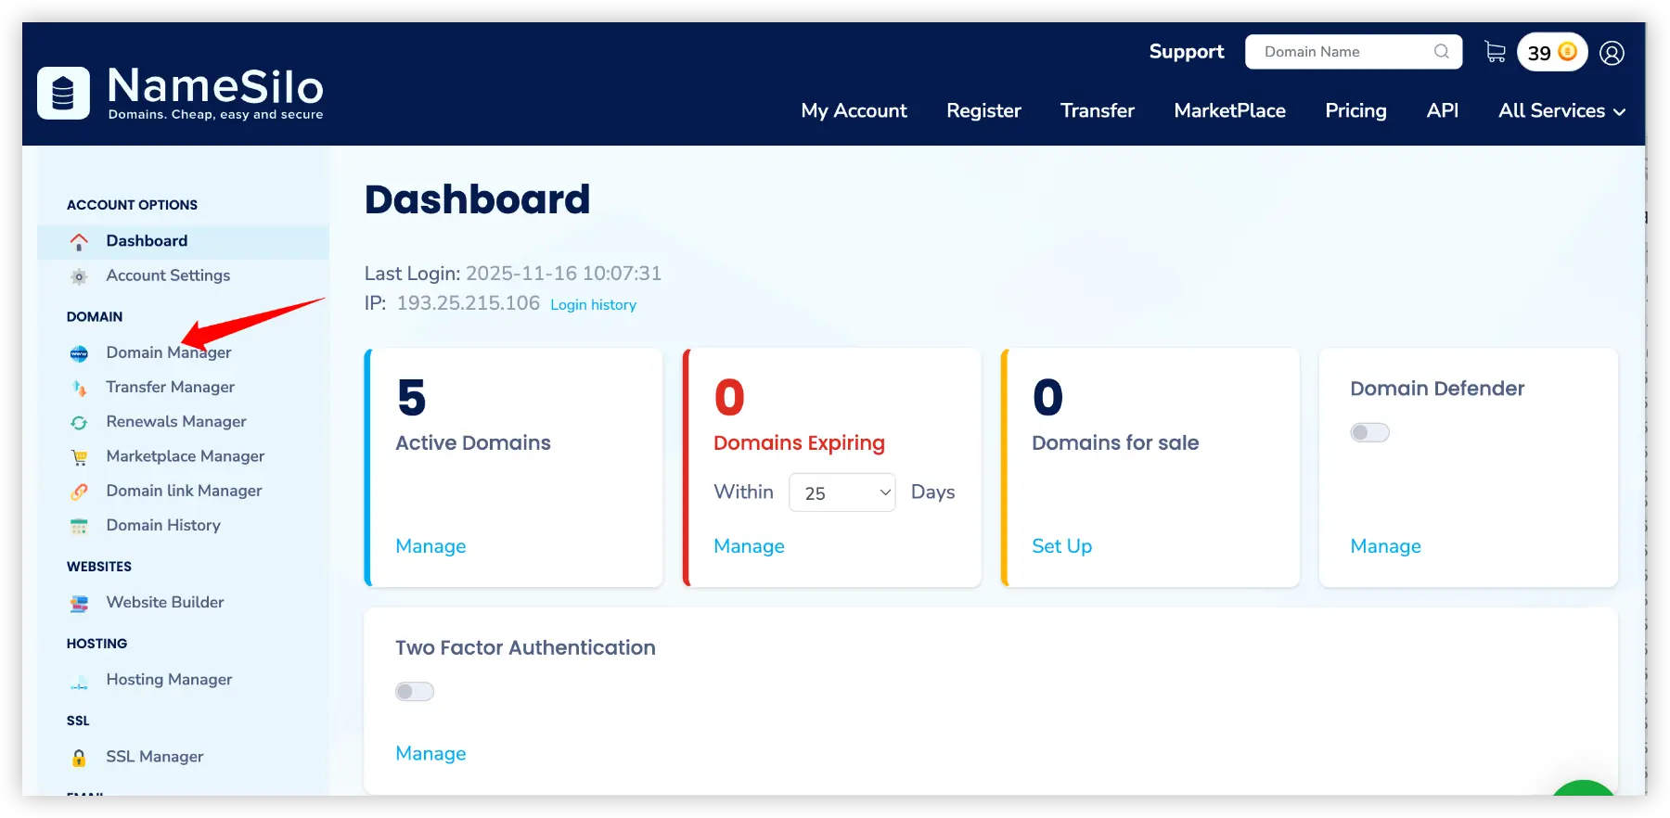Open the My Account menu item

854,111
